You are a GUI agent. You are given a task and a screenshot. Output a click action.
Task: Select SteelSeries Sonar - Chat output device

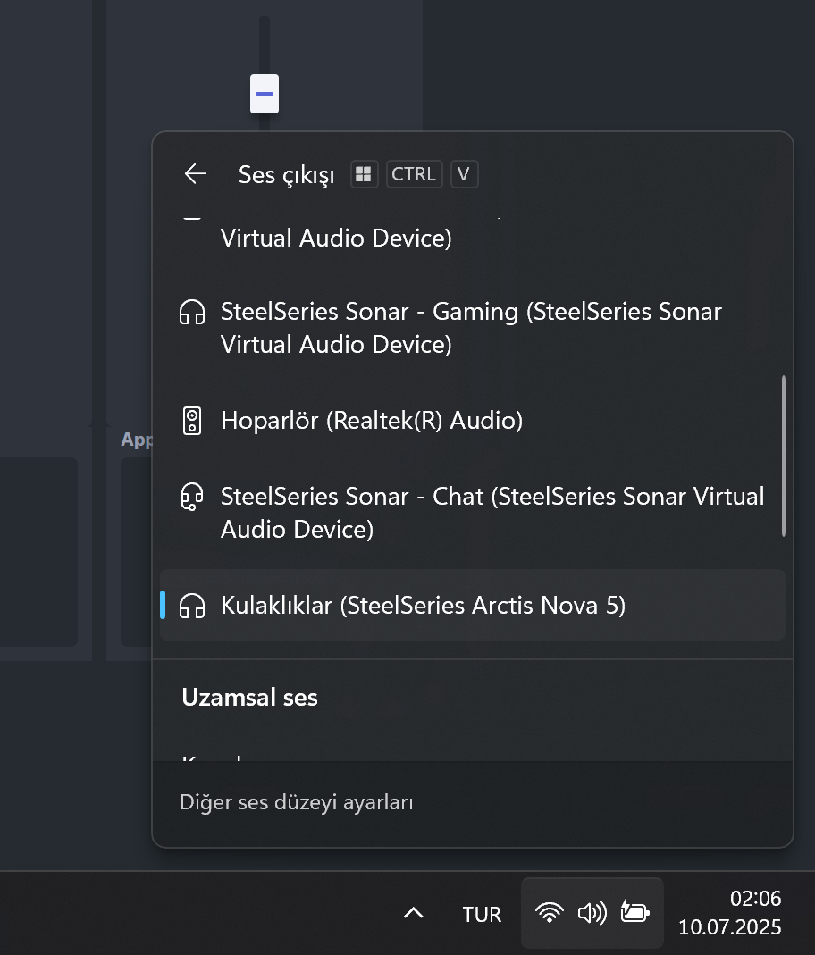(472, 513)
